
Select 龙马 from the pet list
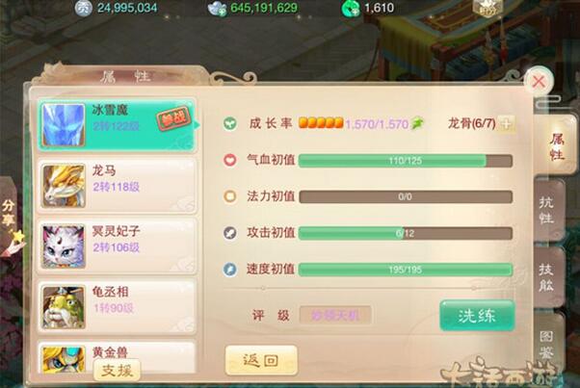(117, 186)
